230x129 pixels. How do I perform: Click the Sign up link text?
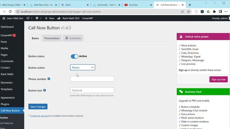183,70
